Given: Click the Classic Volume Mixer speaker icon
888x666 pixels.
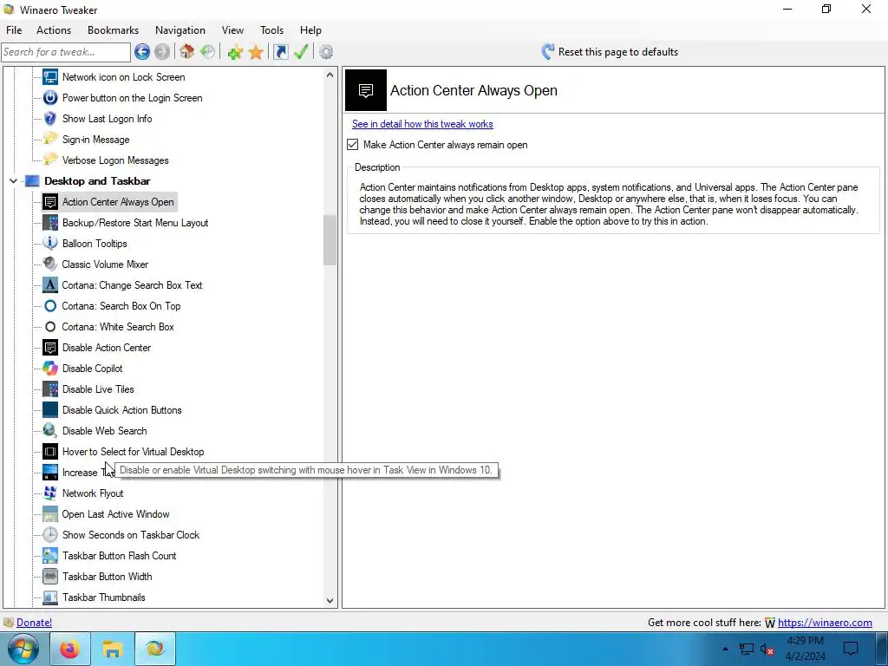Looking at the screenshot, I should pos(50,264).
